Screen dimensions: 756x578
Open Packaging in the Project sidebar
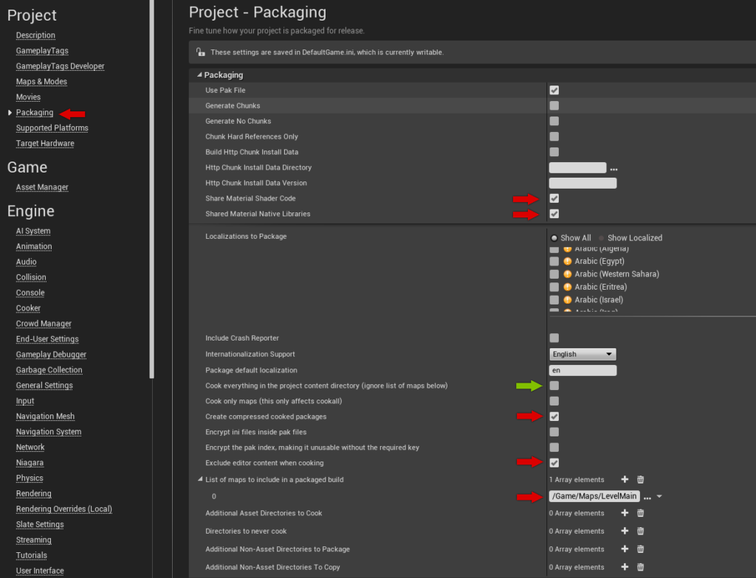(34, 112)
